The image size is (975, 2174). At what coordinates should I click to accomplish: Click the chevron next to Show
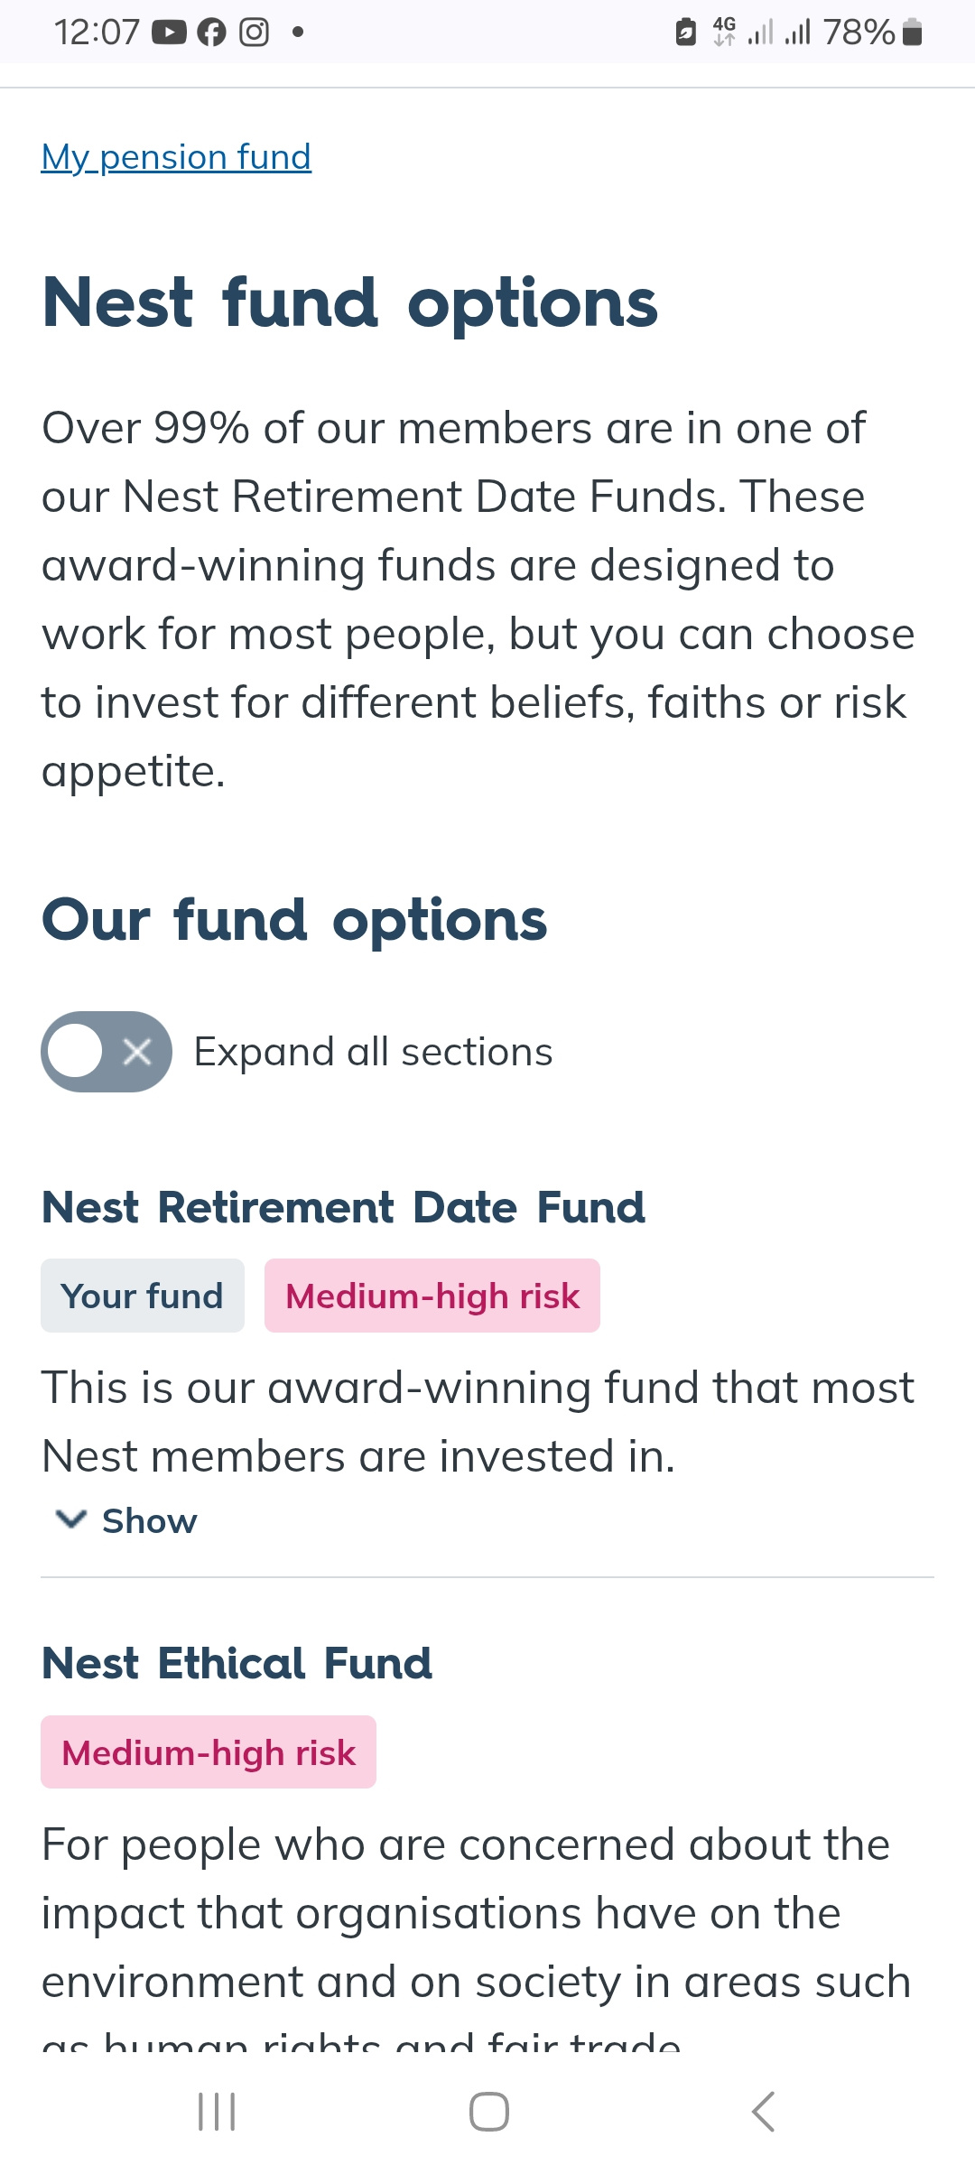71,1519
